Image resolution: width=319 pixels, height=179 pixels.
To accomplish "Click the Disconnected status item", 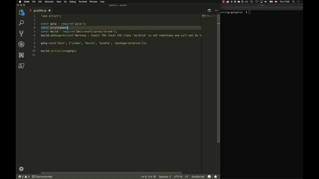I will (42, 177).
